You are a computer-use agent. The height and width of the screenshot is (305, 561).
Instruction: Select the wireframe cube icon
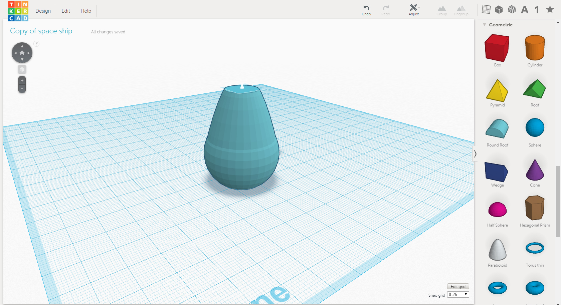(512, 9)
